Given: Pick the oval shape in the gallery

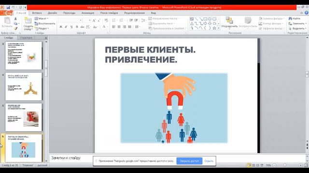Looking at the screenshot, I should coord(210,19).
